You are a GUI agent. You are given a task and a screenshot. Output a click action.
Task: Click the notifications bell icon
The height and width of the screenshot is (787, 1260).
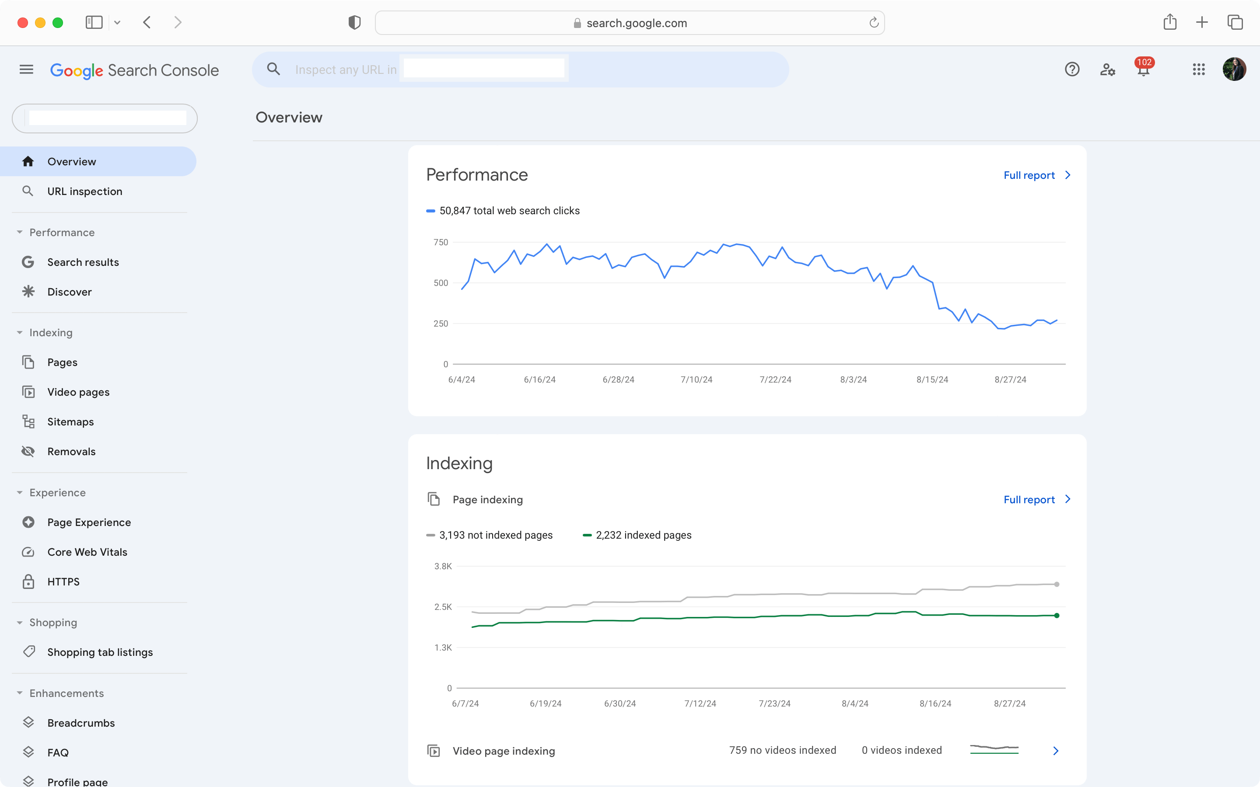coord(1143,71)
